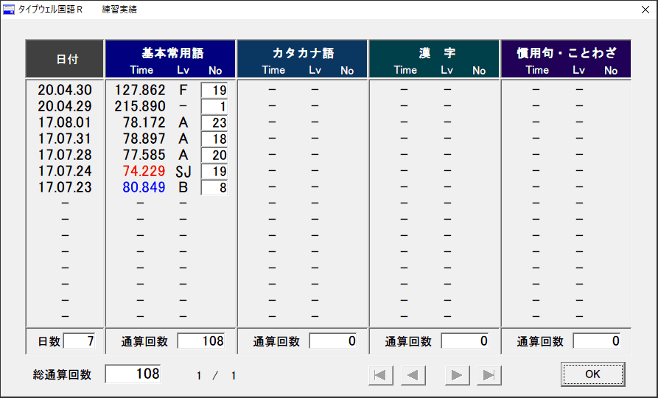This screenshot has width=658, height=398.
Task: Click the 漢字 column header
Action: [435, 54]
